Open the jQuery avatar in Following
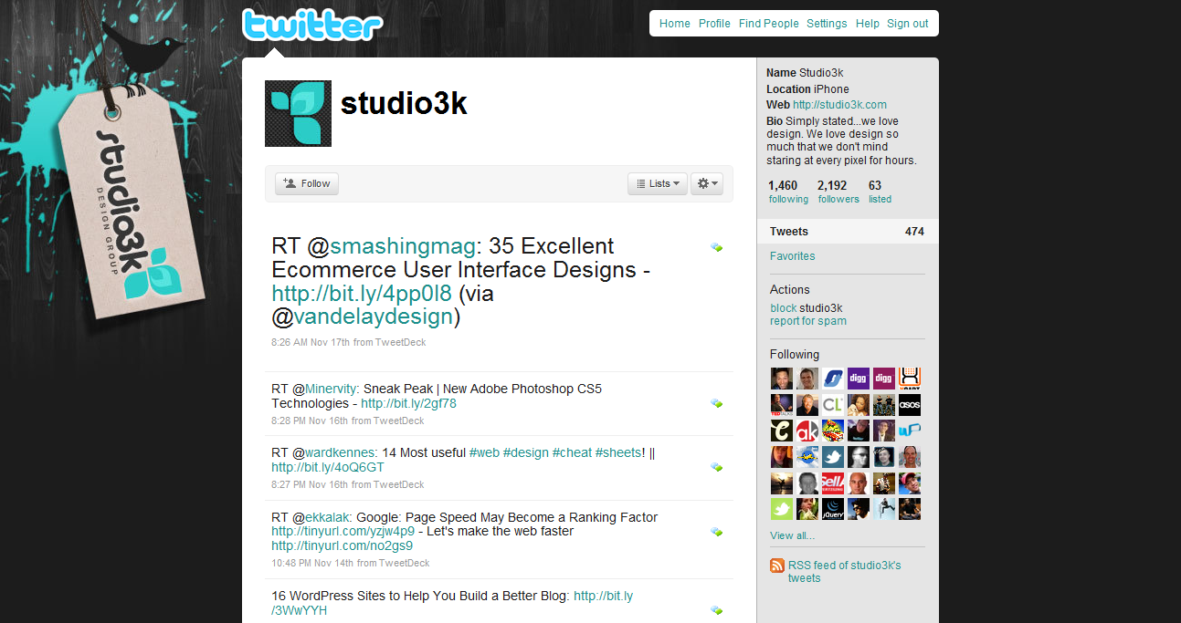1181x623 pixels. [x=833, y=509]
